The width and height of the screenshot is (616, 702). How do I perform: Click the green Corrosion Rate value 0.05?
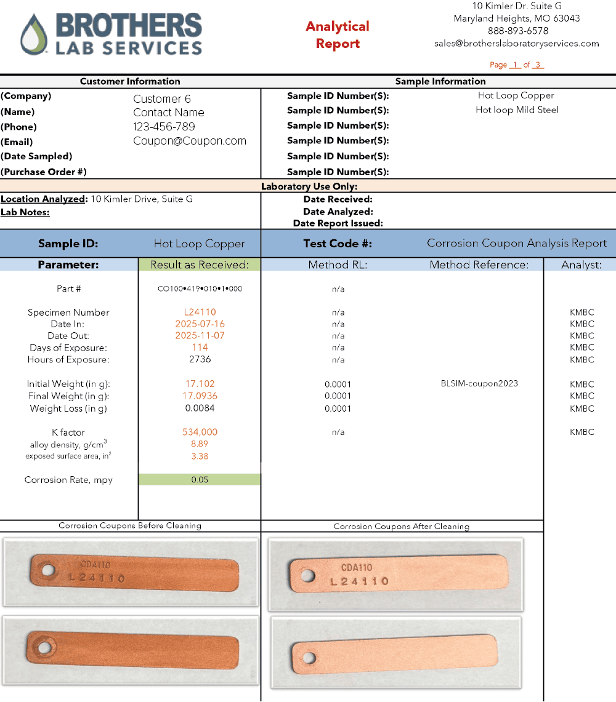tap(200, 480)
